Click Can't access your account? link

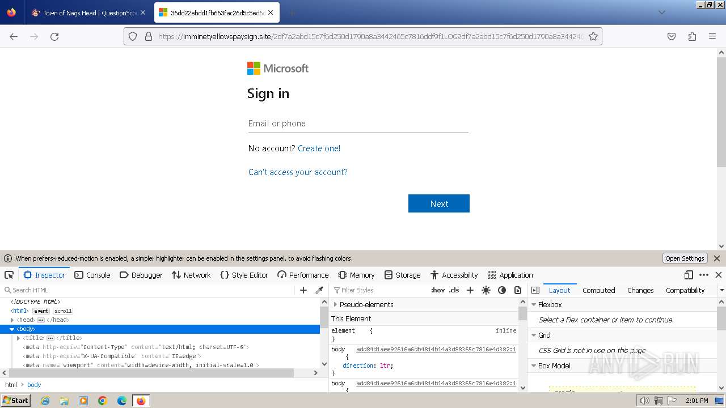click(x=298, y=172)
